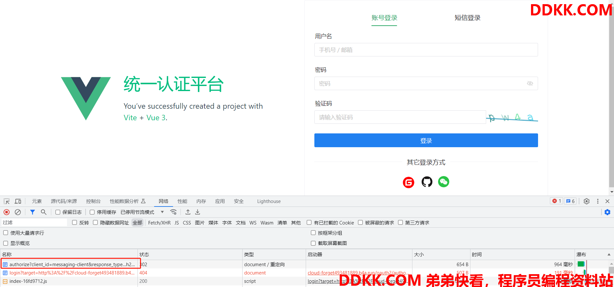The width and height of the screenshot is (614, 287).
Task: Refresh the captcha image
Action: pyautogui.click(x=512, y=117)
